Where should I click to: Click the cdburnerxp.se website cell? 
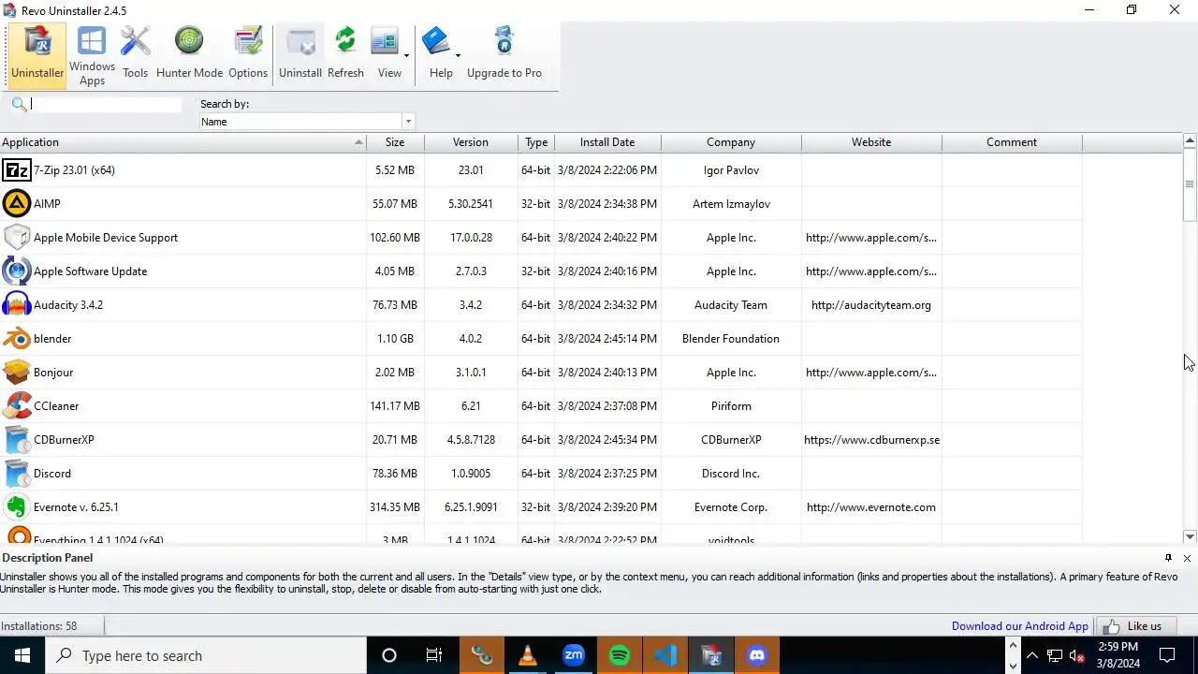(871, 440)
